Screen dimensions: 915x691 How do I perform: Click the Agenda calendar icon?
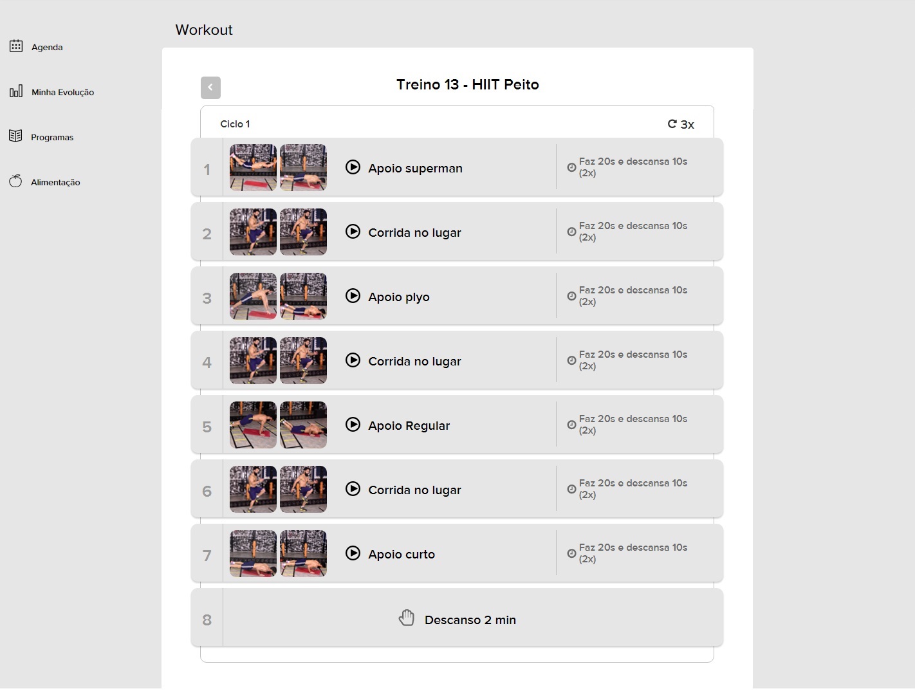tap(16, 46)
